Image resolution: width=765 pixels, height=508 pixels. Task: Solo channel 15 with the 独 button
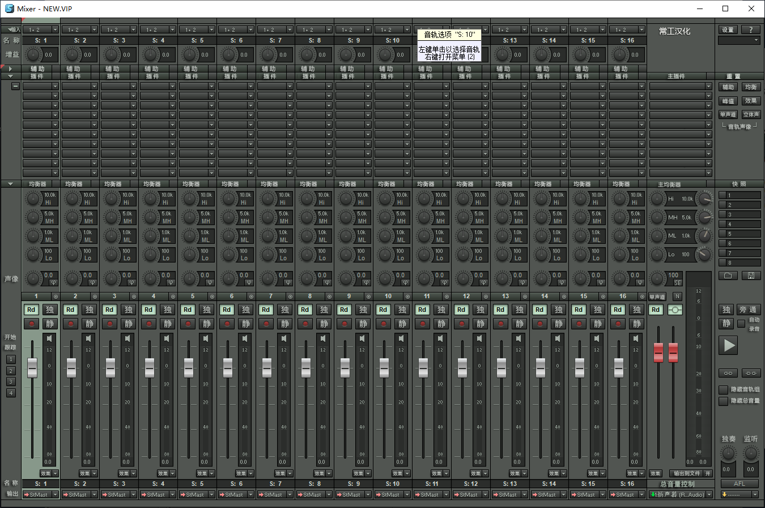(x=597, y=310)
